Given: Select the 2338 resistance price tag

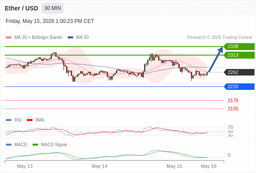Looking at the screenshot, I should (239, 47).
